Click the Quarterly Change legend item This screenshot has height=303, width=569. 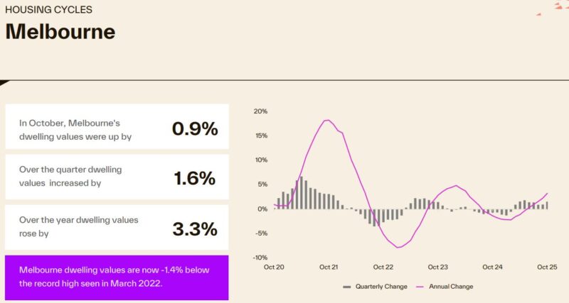(x=379, y=287)
